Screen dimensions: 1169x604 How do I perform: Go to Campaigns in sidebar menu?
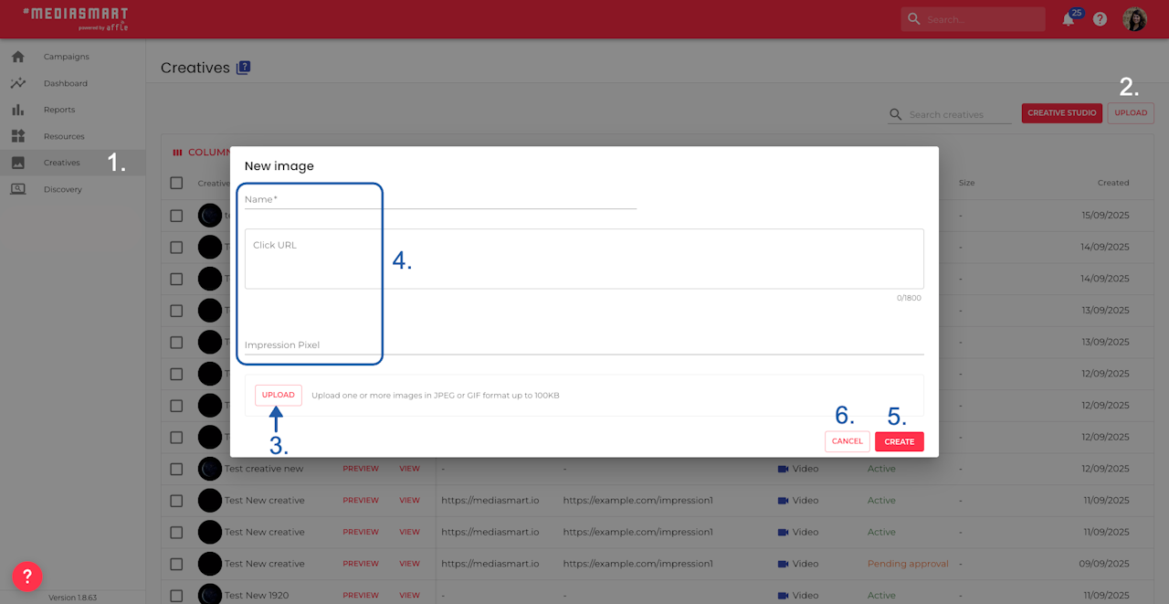[x=67, y=57]
